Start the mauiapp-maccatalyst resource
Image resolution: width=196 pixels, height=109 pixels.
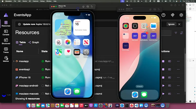coord(163,94)
